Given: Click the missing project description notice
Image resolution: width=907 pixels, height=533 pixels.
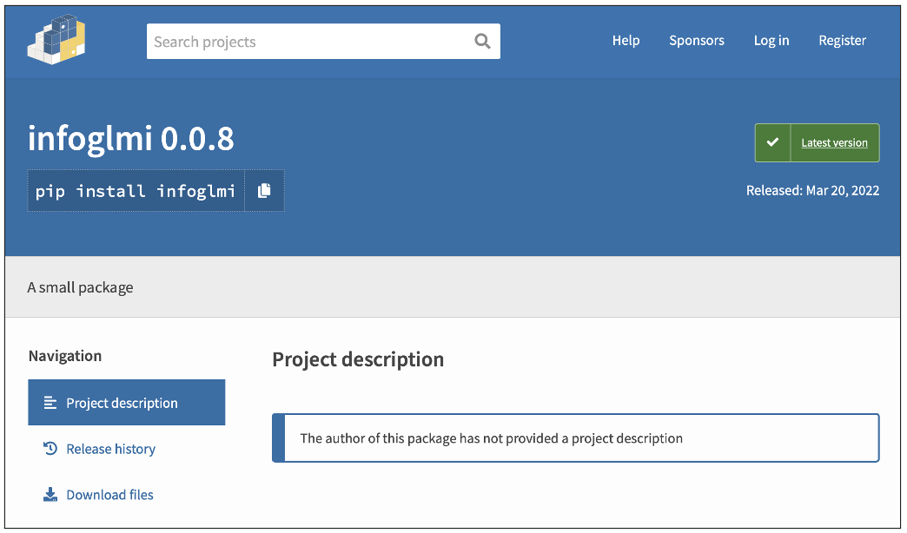Looking at the screenshot, I should pyautogui.click(x=491, y=438).
